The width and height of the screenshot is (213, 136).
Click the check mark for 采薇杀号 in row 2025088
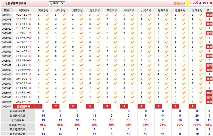[x=132, y=65]
